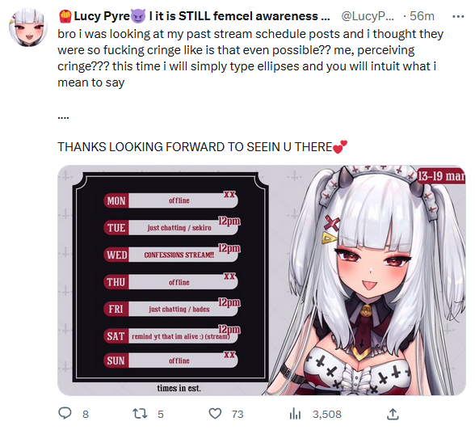Click the WED CONFESSIONS STREAM row
The height and width of the screenshot is (430, 475).
coord(171,255)
